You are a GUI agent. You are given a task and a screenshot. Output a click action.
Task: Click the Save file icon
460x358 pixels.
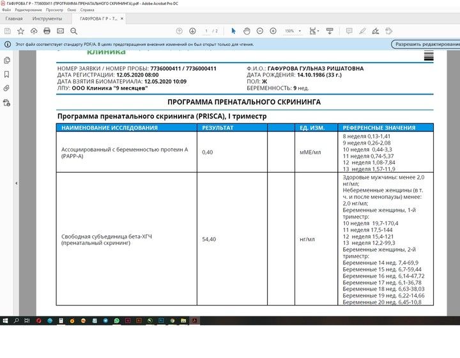pos(8,31)
